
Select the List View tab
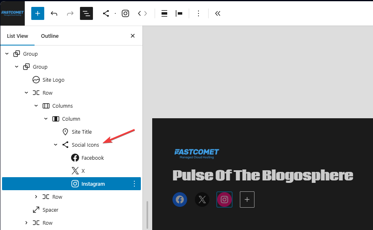[17, 36]
